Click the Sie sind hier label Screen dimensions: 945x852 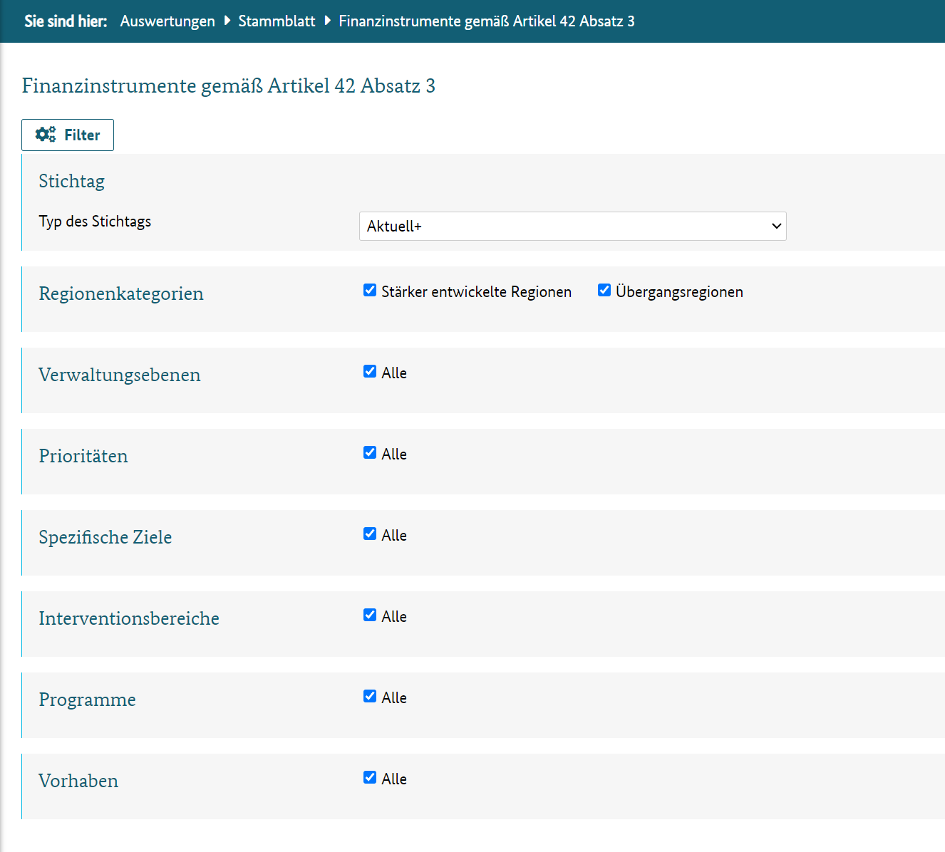pos(66,21)
